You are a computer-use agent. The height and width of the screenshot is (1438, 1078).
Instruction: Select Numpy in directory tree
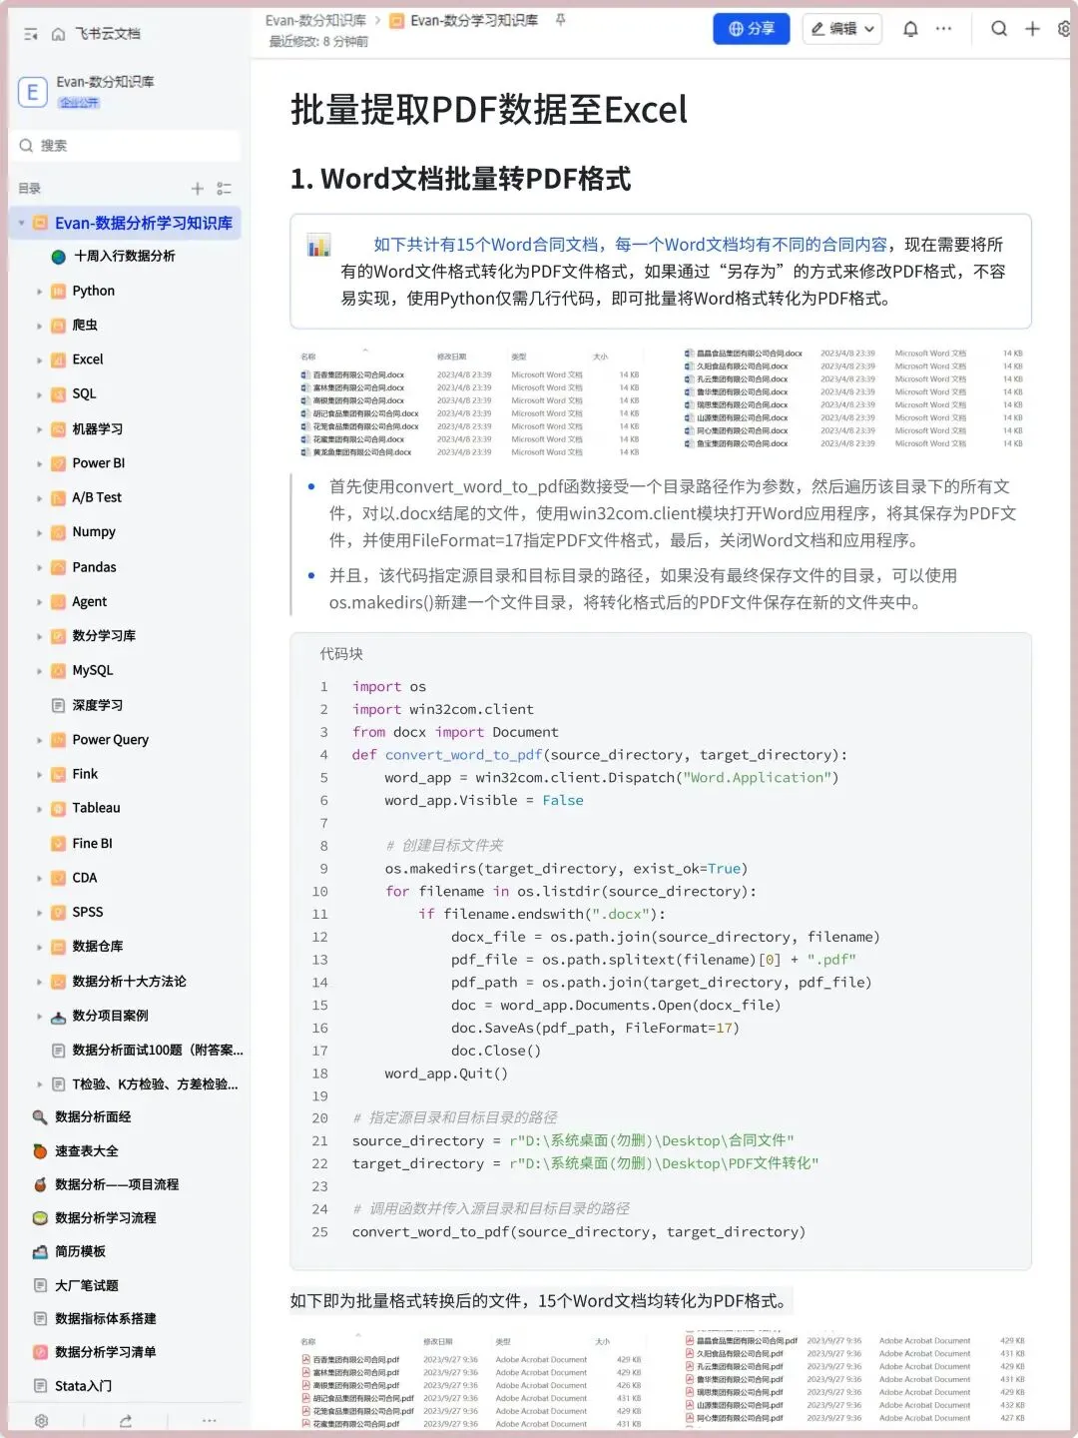(94, 532)
